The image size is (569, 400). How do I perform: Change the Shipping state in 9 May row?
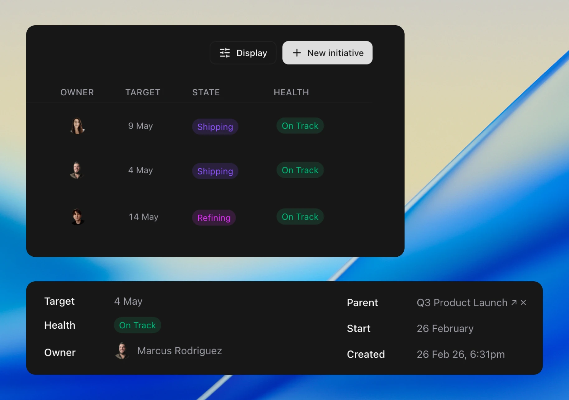click(215, 127)
